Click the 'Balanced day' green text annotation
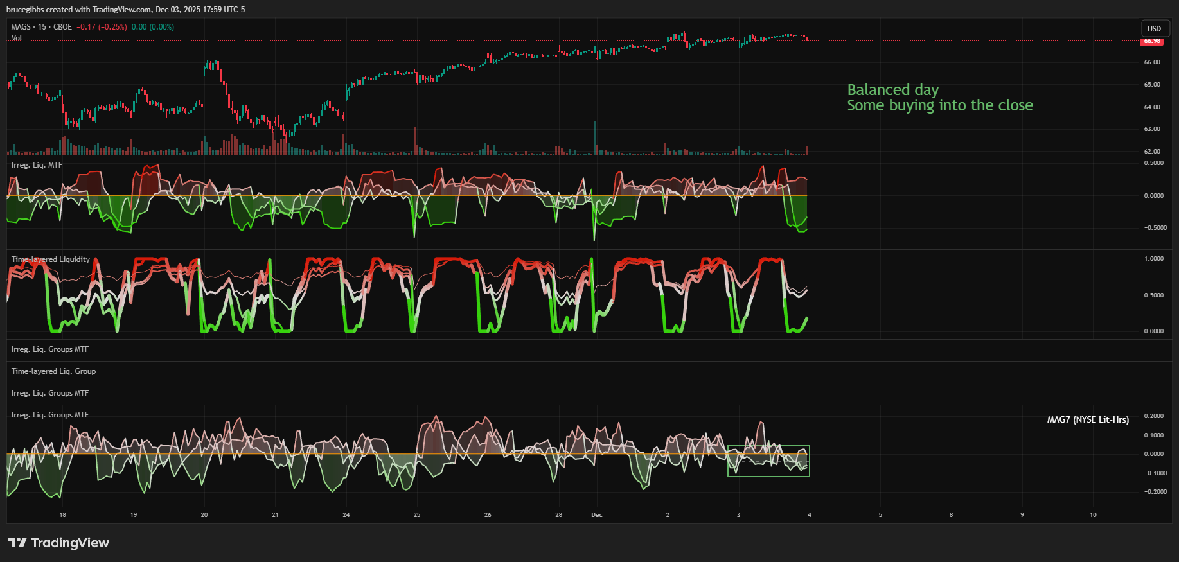 point(892,90)
